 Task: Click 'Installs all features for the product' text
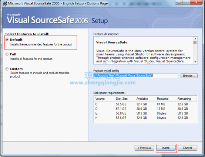31,59
